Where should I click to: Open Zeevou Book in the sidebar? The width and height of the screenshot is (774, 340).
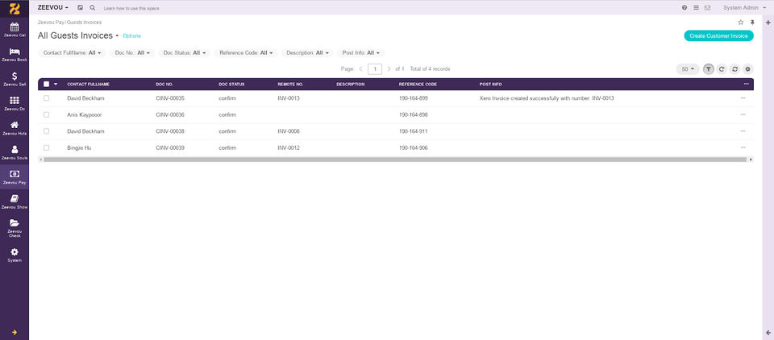click(x=15, y=54)
